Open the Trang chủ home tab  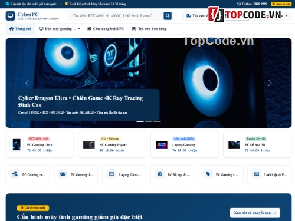[x=21, y=29]
